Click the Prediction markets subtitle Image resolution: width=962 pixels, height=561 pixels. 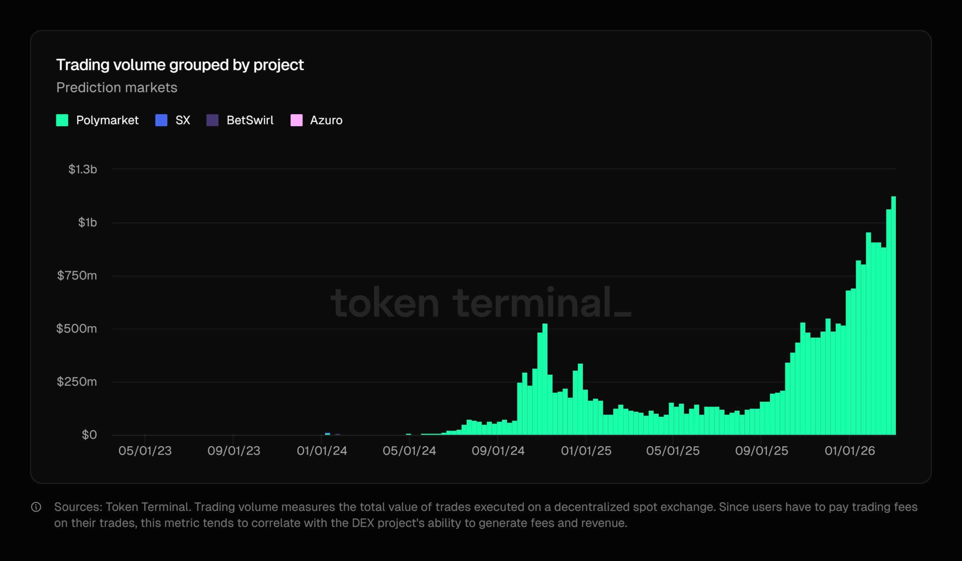(116, 88)
